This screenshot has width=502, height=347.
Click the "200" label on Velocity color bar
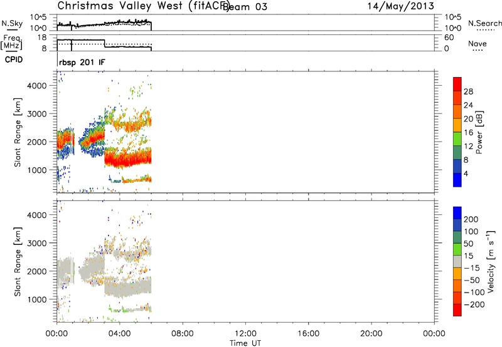click(x=471, y=219)
